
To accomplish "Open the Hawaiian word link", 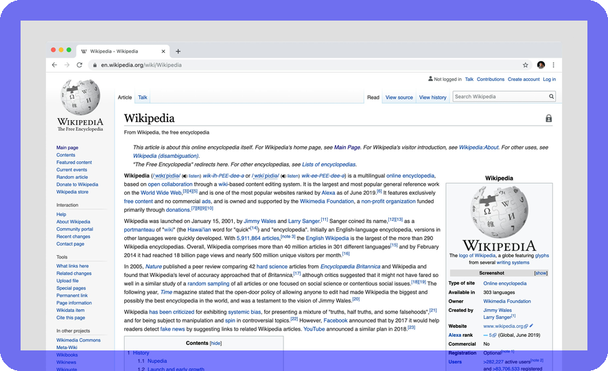I will pos(199,230).
